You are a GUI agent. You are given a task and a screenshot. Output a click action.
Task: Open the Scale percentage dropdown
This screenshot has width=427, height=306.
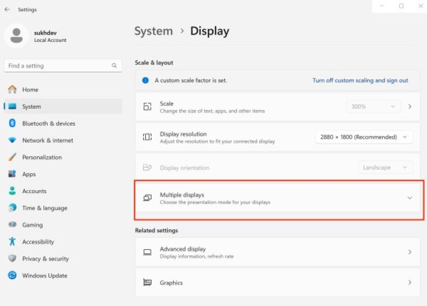[x=373, y=107]
